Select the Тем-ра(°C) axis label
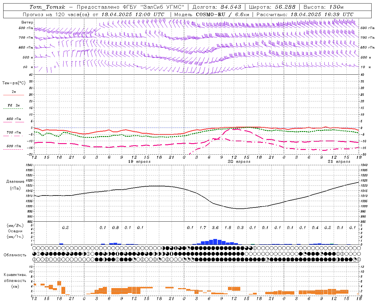 point(14,83)
